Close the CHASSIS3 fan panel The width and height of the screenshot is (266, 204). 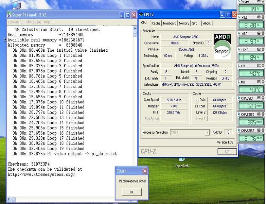coord(263,130)
